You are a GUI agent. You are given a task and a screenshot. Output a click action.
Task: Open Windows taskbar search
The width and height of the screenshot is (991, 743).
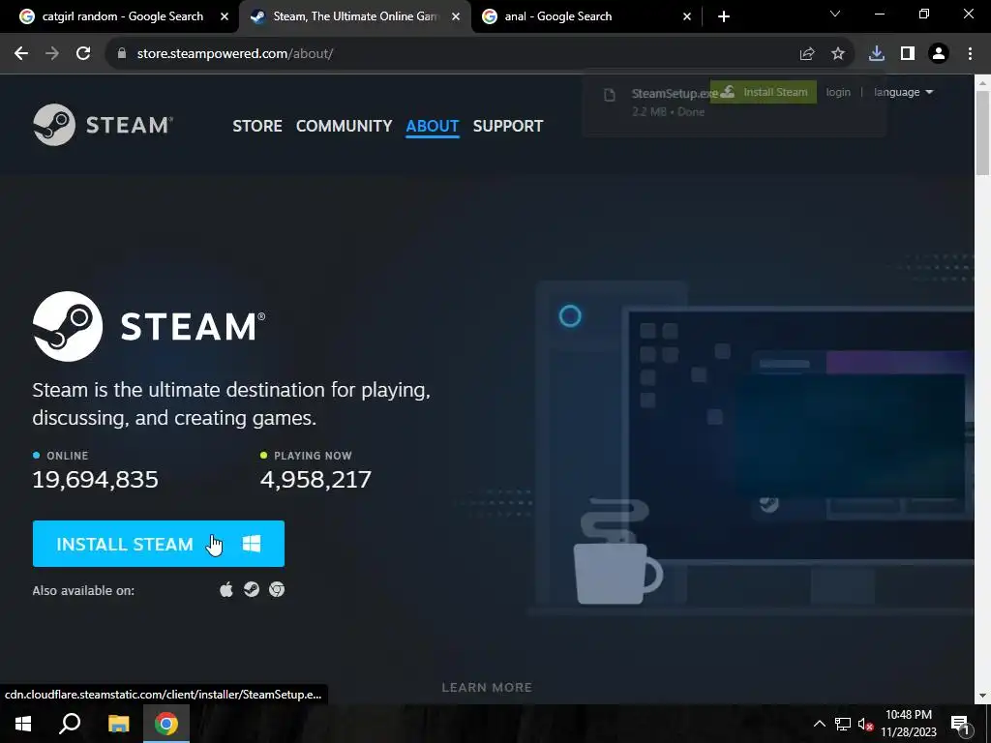[x=70, y=724]
